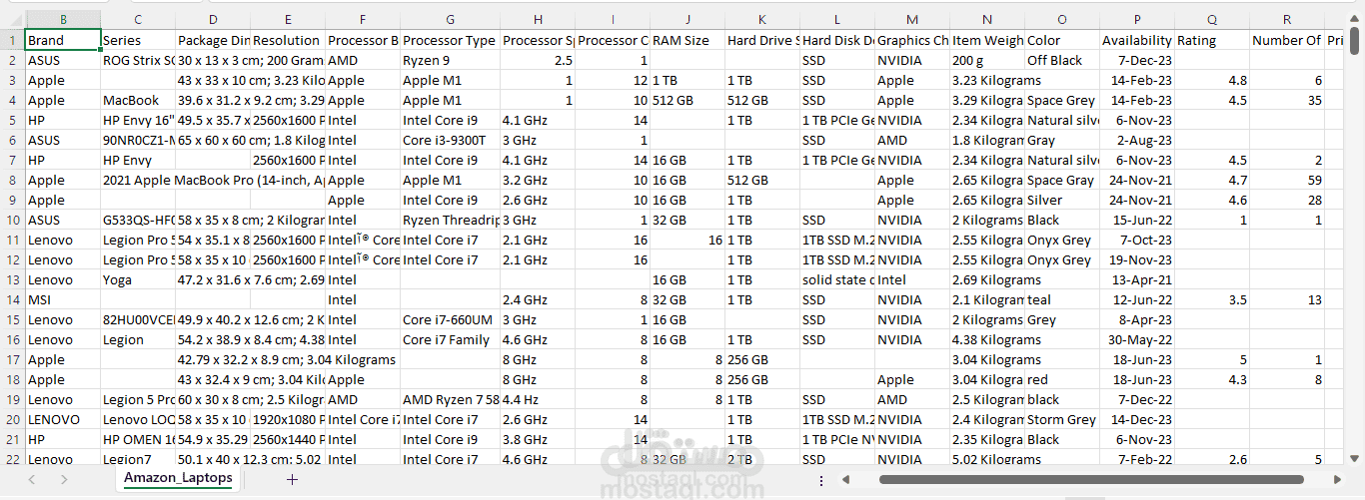Screen dimensions: 1365x500
Task: Select the 4.4 Hz processor speed cell
Action: click(x=538, y=400)
